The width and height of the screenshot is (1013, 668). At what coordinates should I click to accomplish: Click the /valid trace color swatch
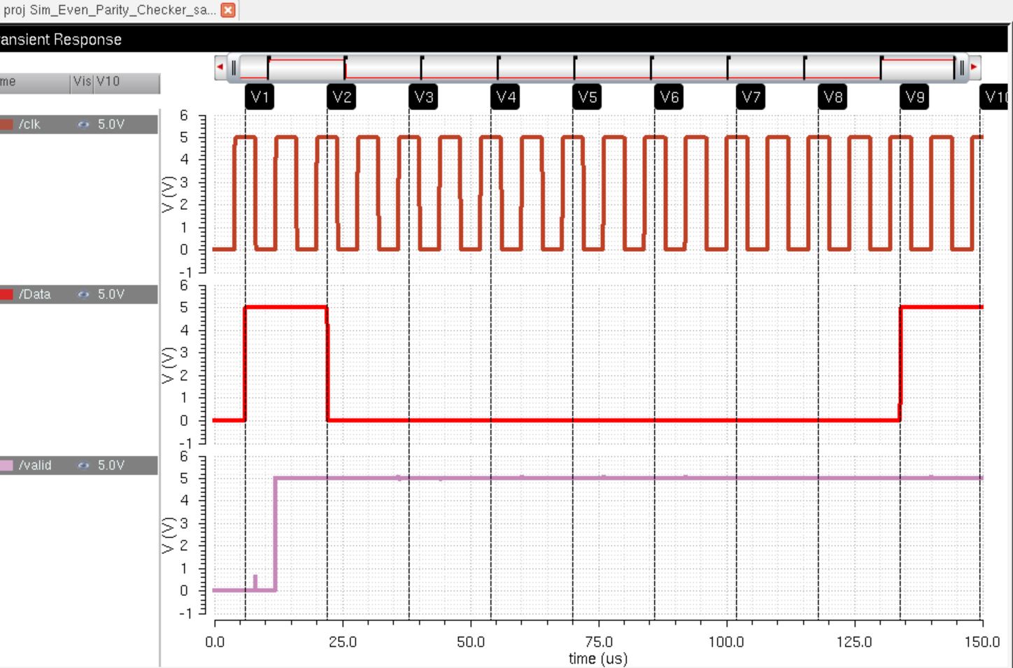click(6, 465)
